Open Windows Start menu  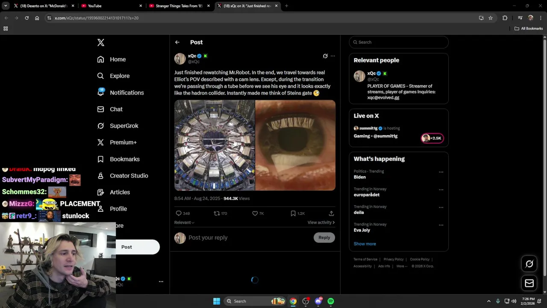[217, 301]
